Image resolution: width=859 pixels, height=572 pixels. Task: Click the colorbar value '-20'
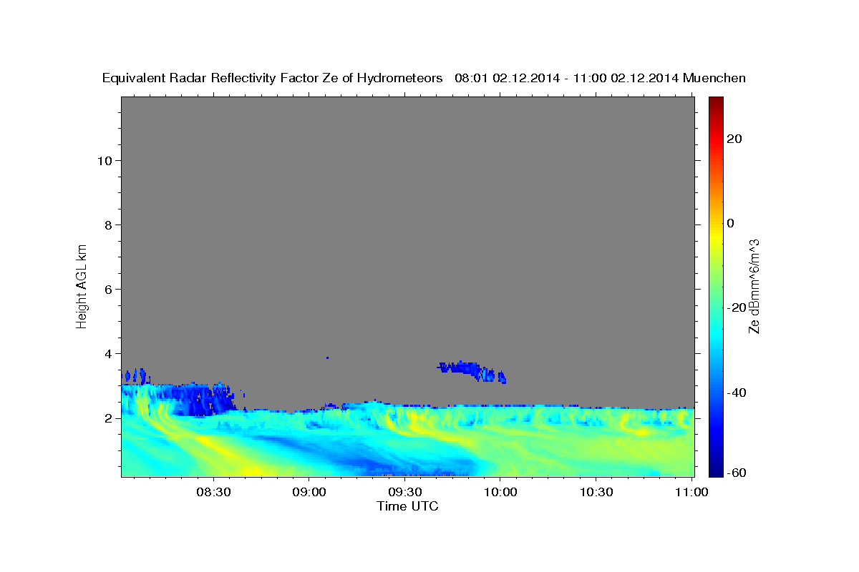click(737, 307)
